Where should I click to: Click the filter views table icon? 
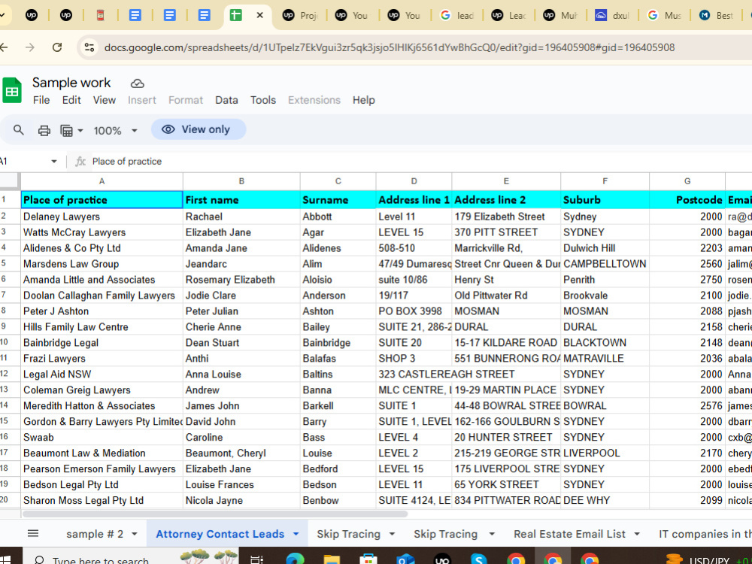click(x=66, y=130)
